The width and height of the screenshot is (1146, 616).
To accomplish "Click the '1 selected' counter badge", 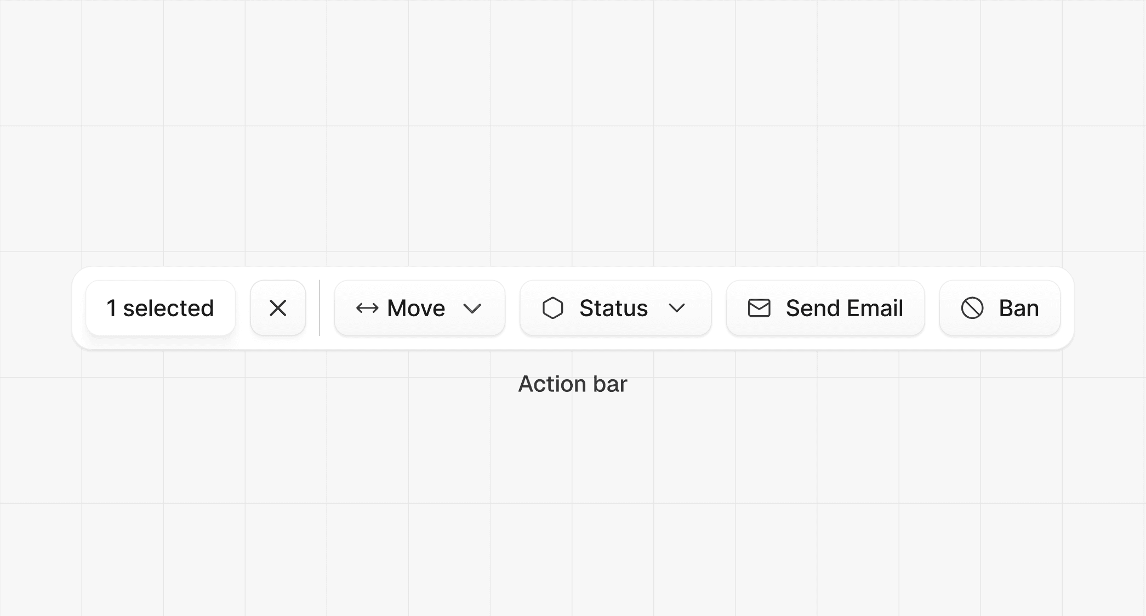I will click(x=161, y=307).
